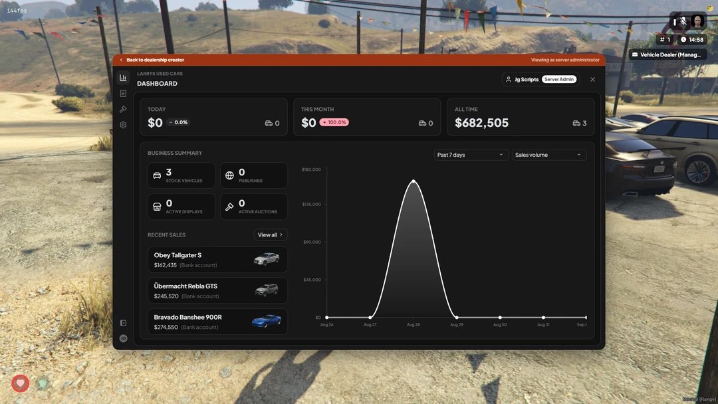Click the globe icon in Published
Image resolution: width=718 pixels, height=404 pixels.
(230, 175)
